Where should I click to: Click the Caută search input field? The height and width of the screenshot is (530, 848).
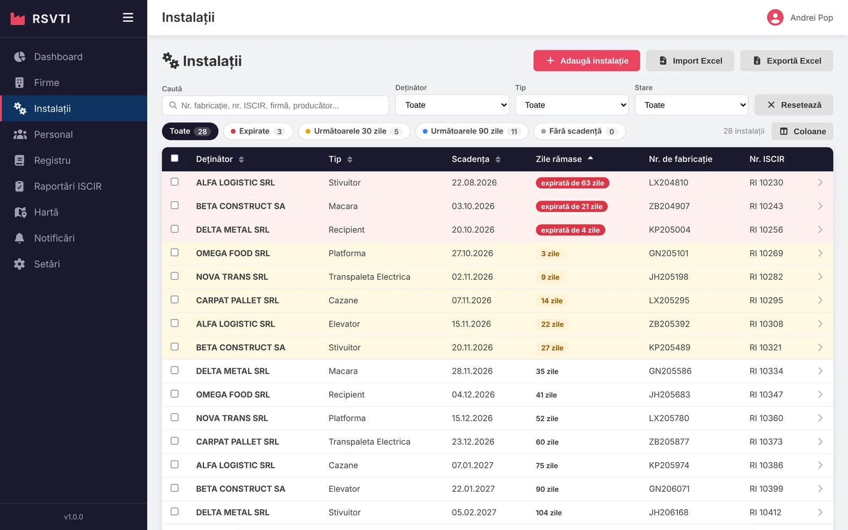[x=276, y=105]
